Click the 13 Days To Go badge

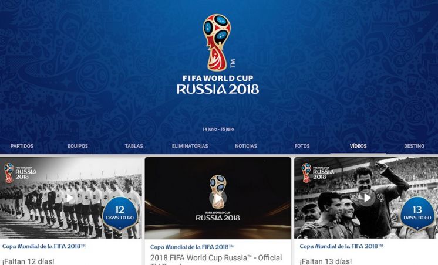coord(417,213)
